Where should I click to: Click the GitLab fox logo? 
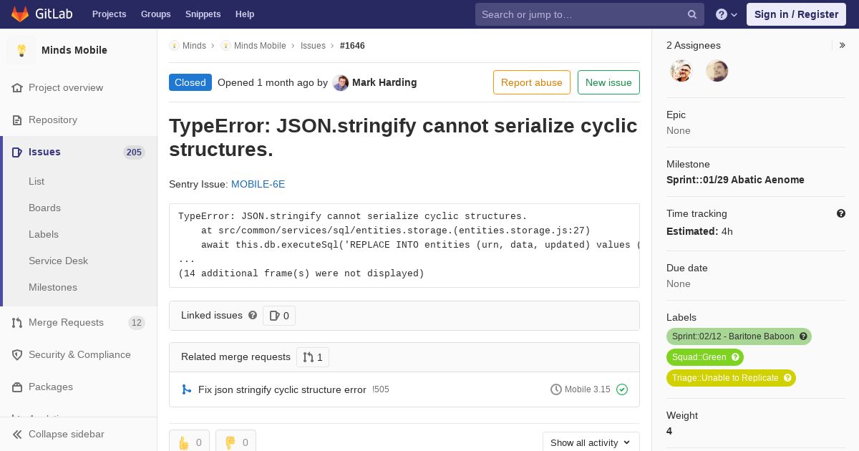pos(20,14)
